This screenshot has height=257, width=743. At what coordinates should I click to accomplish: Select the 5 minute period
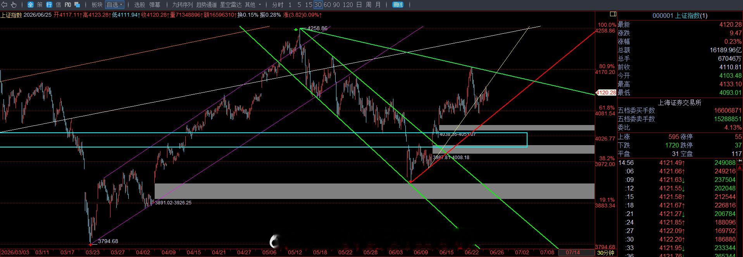click(x=299, y=5)
